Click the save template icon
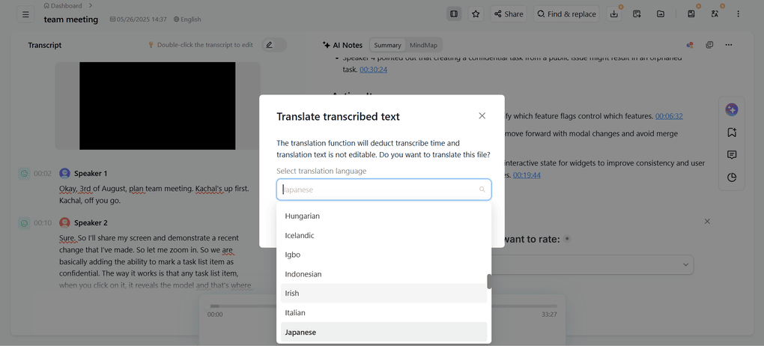The image size is (764, 346). pyautogui.click(x=691, y=14)
